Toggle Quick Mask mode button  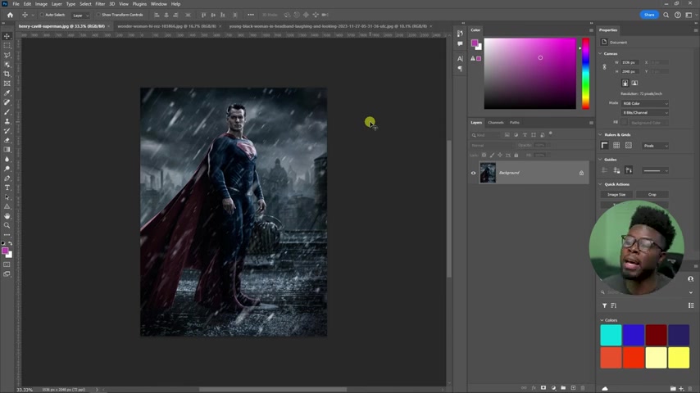7,264
